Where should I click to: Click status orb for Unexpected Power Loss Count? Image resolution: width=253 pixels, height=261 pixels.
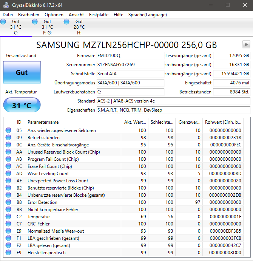point(8,180)
